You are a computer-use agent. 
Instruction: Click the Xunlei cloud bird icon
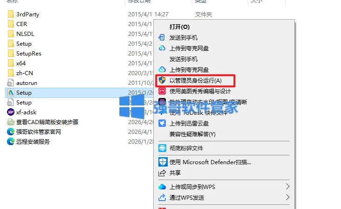tap(162, 123)
